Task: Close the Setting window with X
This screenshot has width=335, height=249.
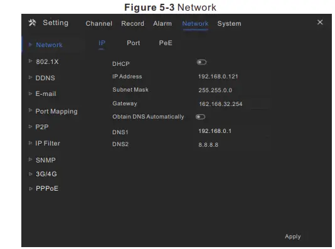Action: [320, 22]
